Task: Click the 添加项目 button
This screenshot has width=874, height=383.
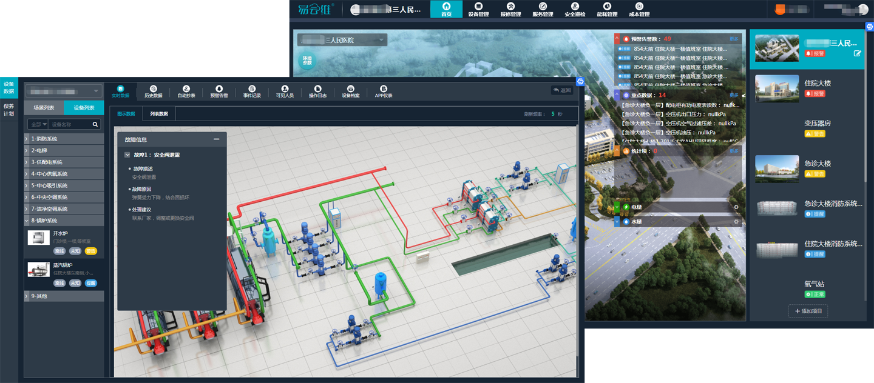Action: pyautogui.click(x=808, y=311)
